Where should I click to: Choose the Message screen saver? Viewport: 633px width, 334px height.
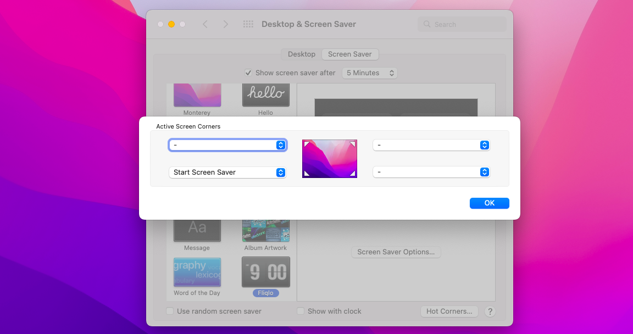(x=197, y=227)
